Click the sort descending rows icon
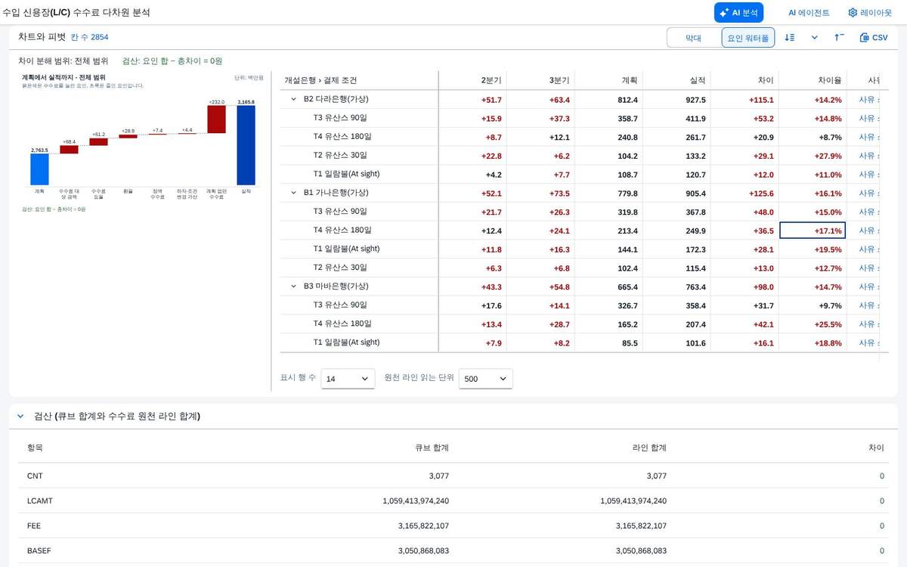 click(x=789, y=37)
